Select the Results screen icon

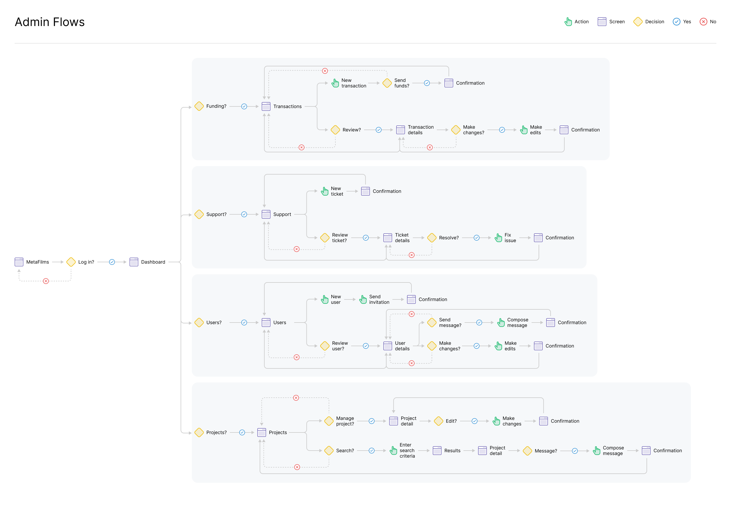point(437,450)
